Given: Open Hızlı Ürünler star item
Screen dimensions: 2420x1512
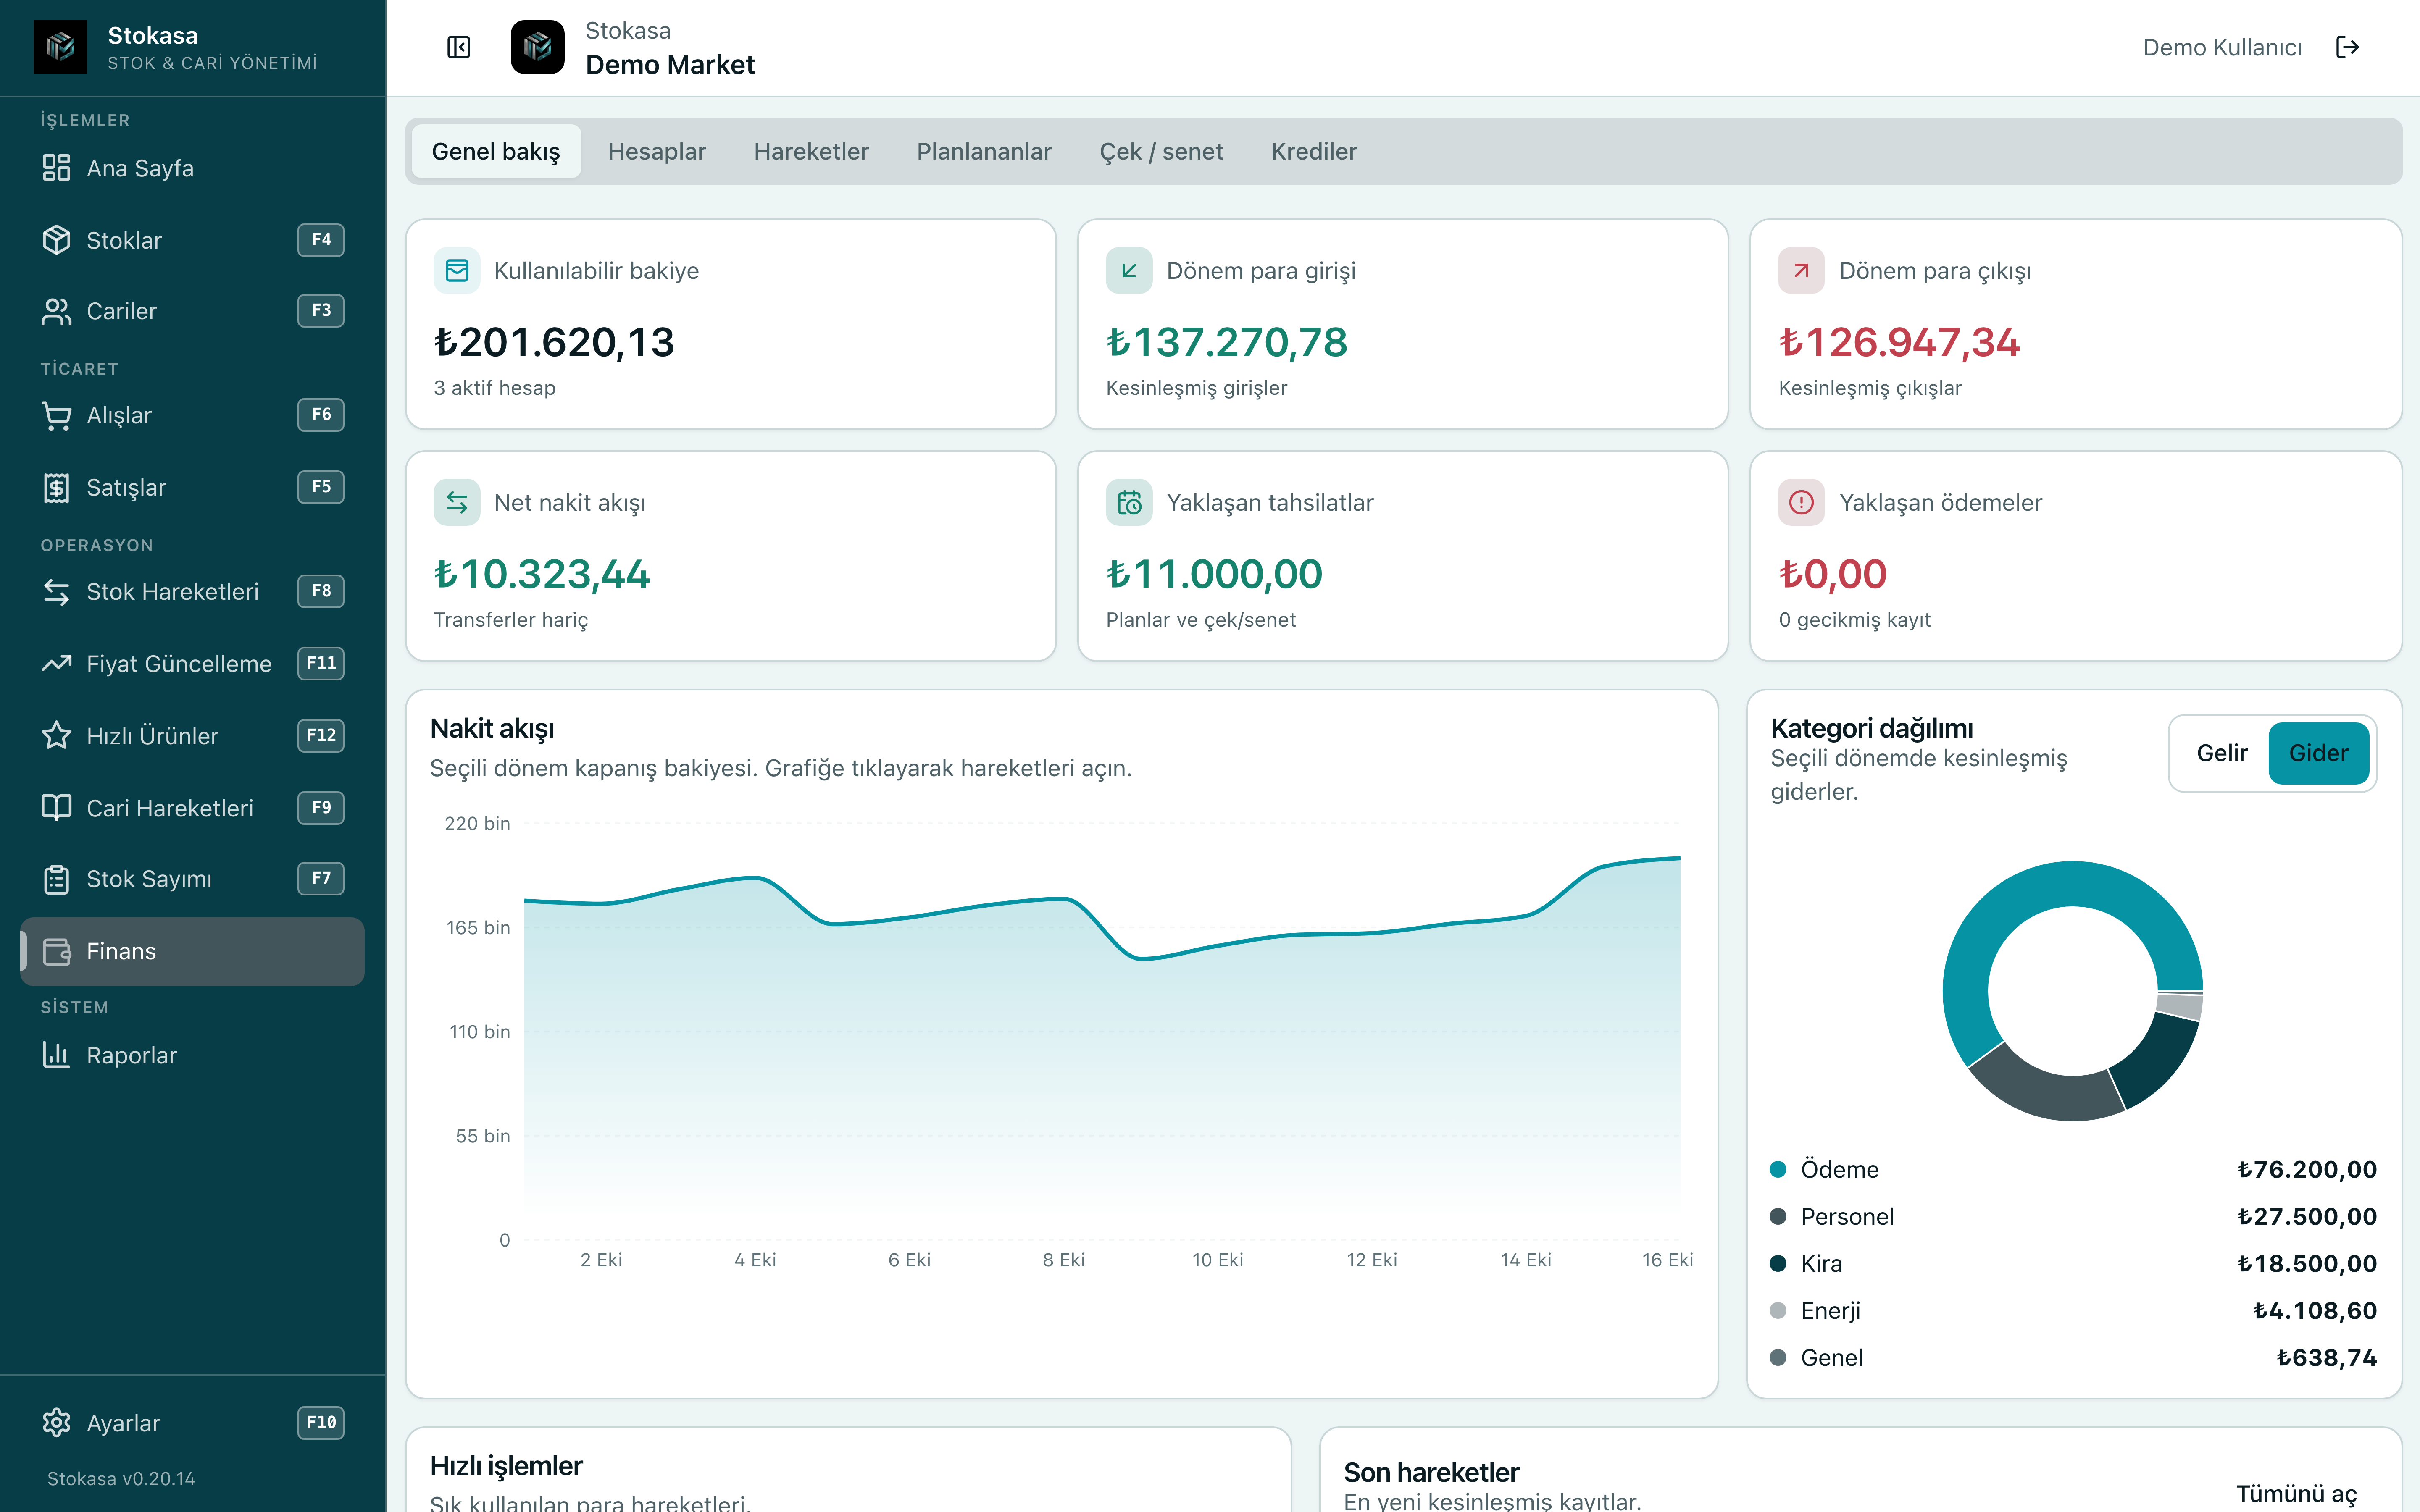Looking at the screenshot, I should click(192, 735).
